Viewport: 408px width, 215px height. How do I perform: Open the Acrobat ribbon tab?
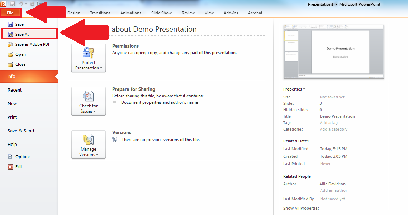pyautogui.click(x=255, y=13)
